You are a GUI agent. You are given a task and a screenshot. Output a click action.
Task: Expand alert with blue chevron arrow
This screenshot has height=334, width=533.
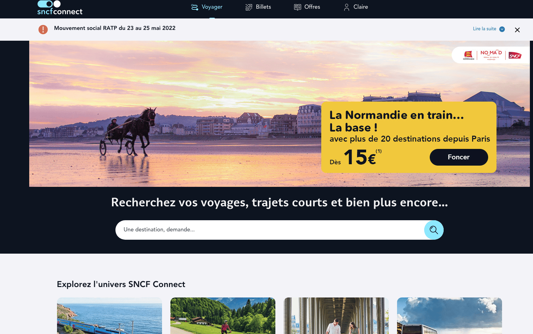(x=502, y=29)
